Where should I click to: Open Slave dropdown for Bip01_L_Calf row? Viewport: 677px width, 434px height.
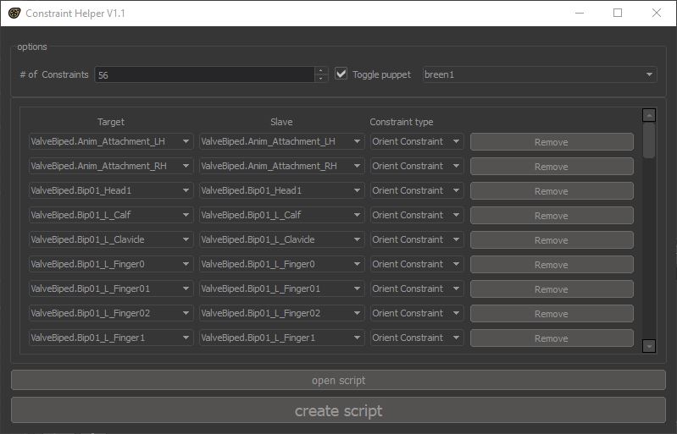coord(281,215)
